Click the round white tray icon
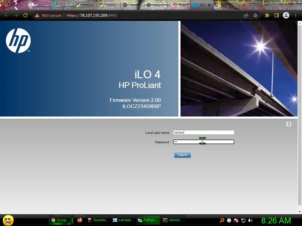Screen dimensions: 302x226 [229, 220]
